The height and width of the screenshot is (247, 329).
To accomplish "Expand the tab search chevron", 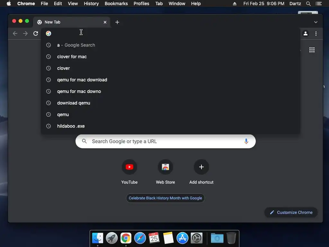I will (316, 22).
